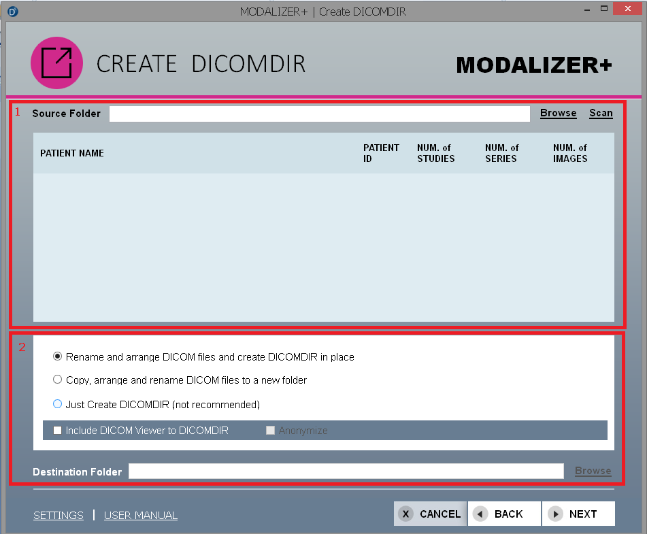
Task: Browse for the Source Folder
Action: 558,113
